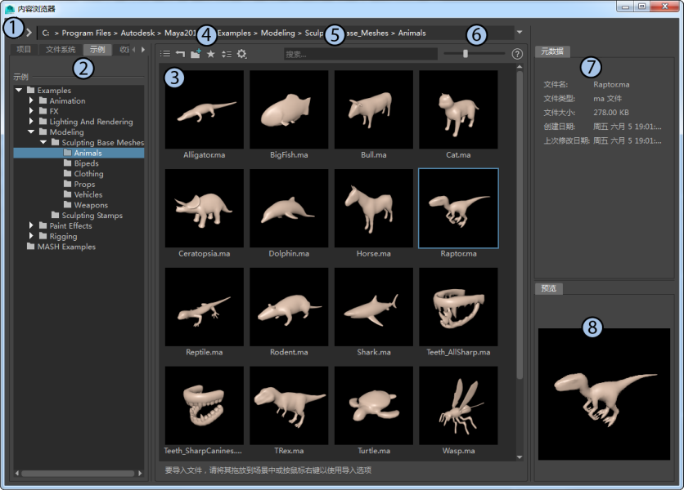The width and height of the screenshot is (684, 490).
Task: Expand the Lighting And Rendering folder
Action: click(31, 122)
